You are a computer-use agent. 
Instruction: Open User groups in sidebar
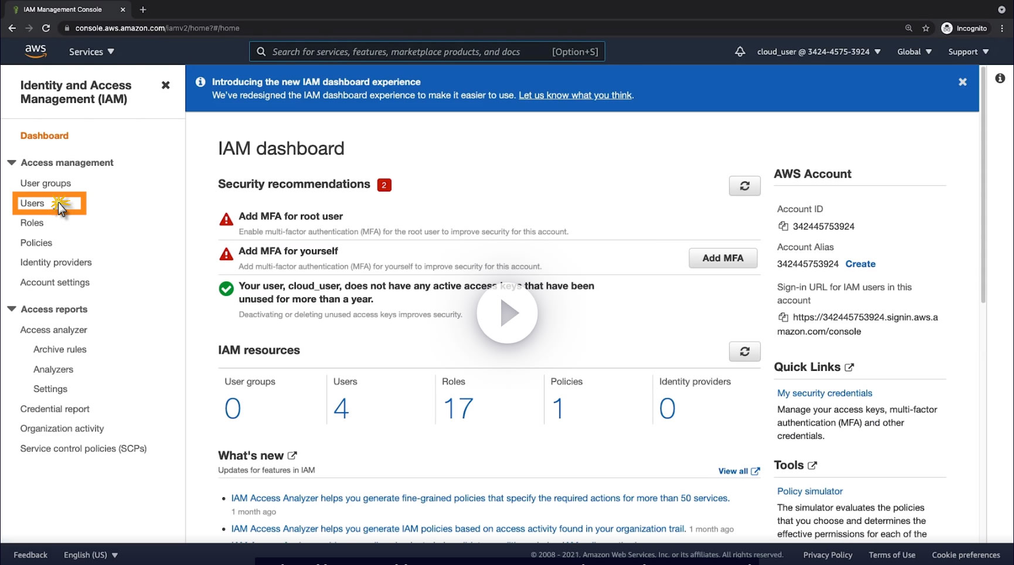pos(46,183)
